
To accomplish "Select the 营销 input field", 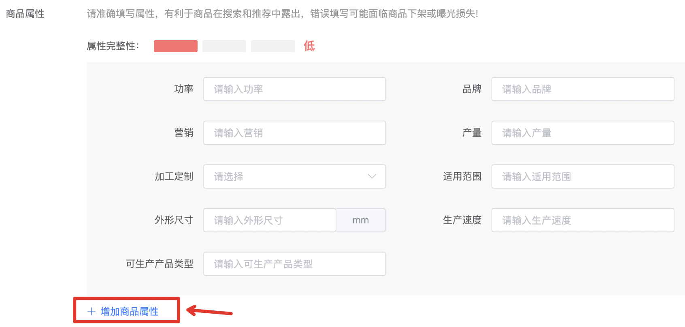I will [294, 133].
